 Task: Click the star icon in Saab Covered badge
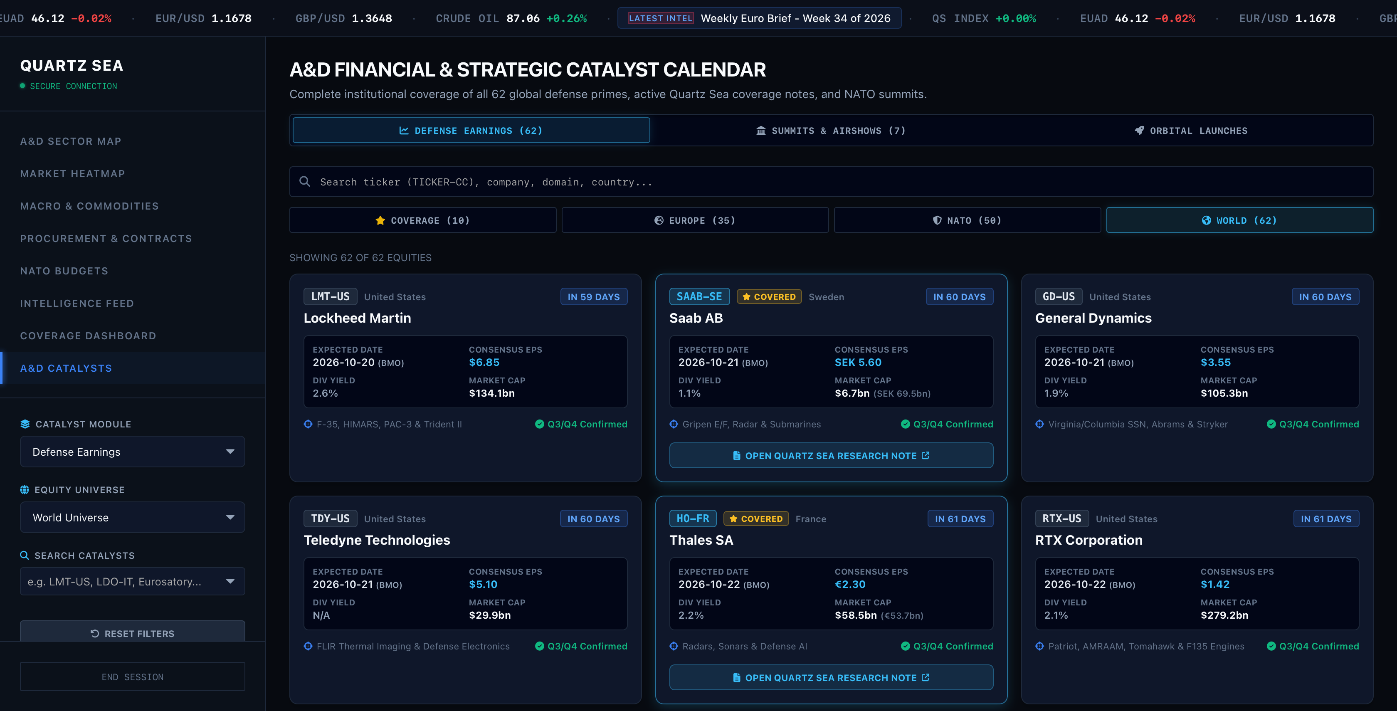(x=746, y=296)
